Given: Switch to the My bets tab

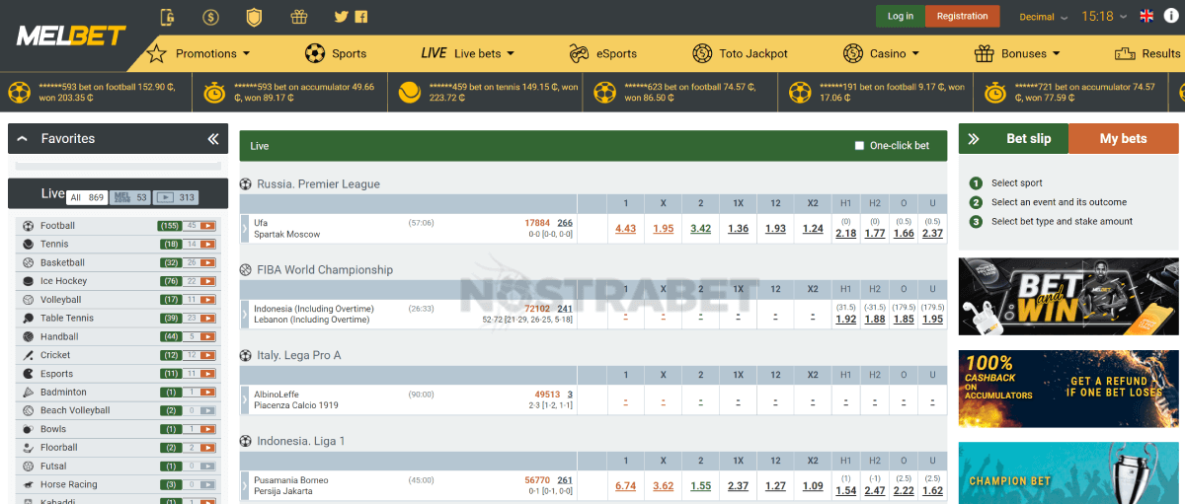Looking at the screenshot, I should coord(1124,139).
